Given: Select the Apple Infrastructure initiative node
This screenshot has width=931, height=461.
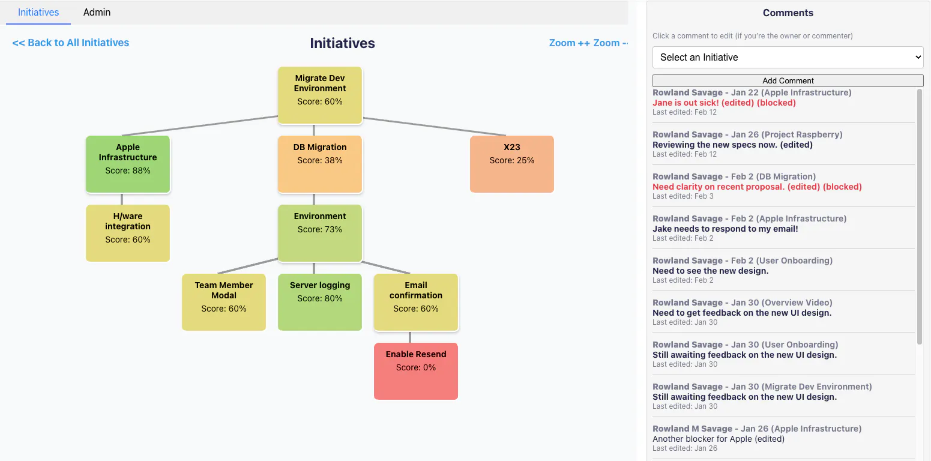Looking at the screenshot, I should click(x=128, y=164).
